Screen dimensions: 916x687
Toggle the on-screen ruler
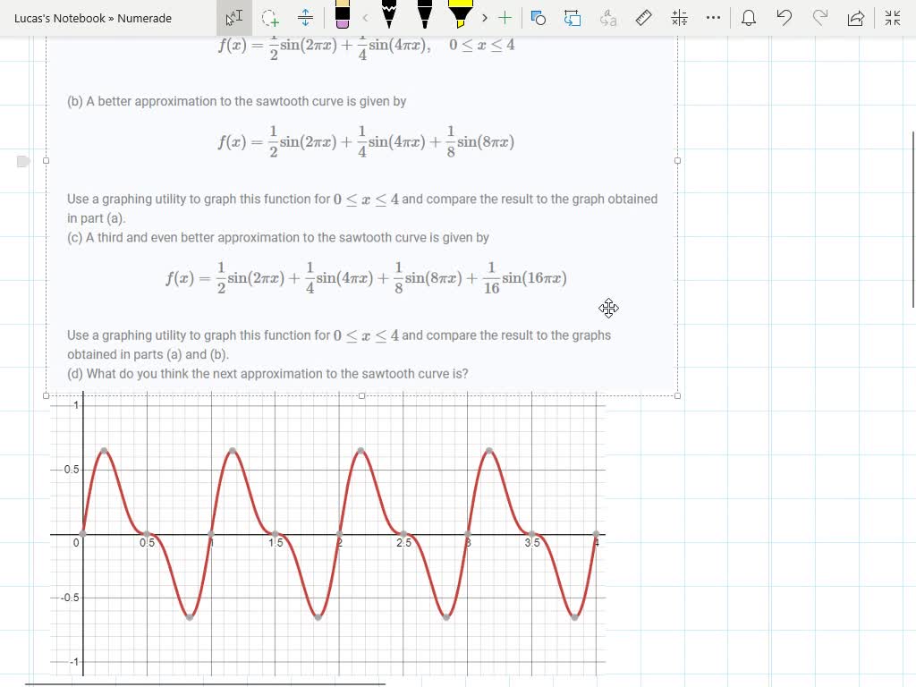(643, 17)
